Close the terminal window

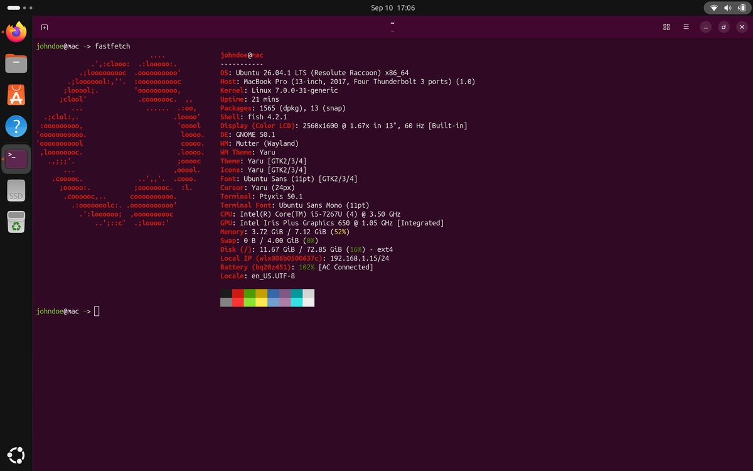coord(742,27)
